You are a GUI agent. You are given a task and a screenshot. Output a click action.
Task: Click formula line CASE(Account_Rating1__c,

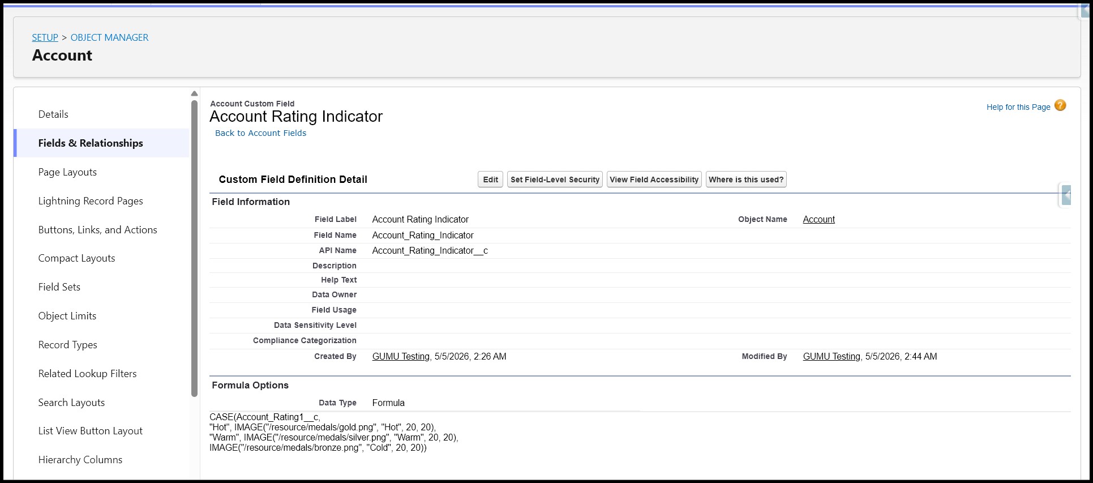[265, 417]
